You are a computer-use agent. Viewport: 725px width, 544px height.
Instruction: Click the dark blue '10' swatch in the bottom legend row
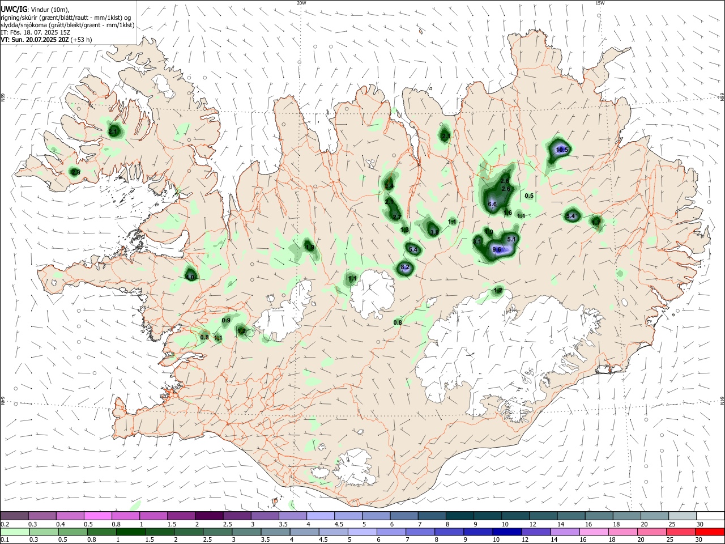tap(506, 532)
